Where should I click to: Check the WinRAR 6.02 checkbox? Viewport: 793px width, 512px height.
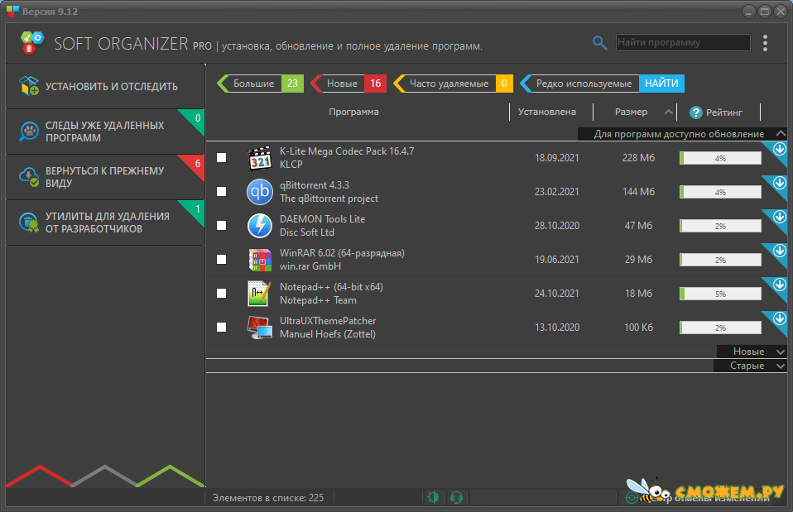click(x=221, y=259)
